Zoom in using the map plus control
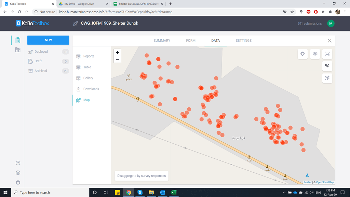 (117, 52)
